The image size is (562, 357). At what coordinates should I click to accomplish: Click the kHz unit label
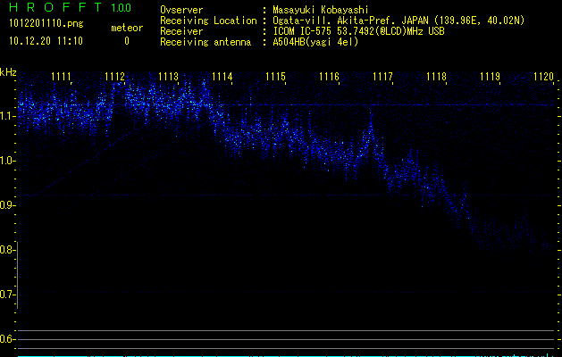click(8, 73)
